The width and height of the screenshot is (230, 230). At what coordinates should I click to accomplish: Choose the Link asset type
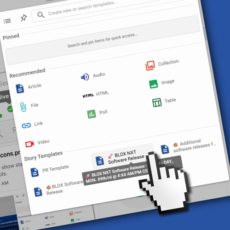point(33,125)
